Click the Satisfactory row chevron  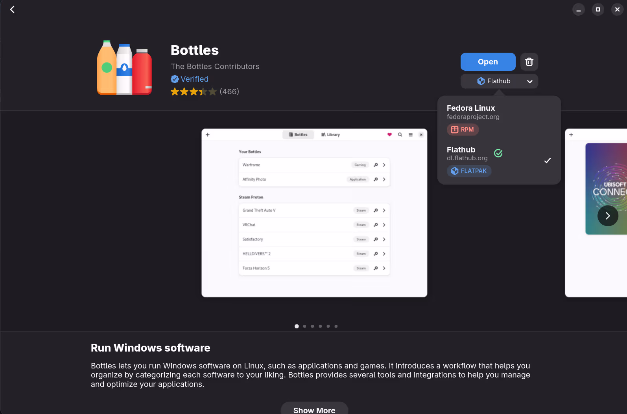(x=384, y=240)
